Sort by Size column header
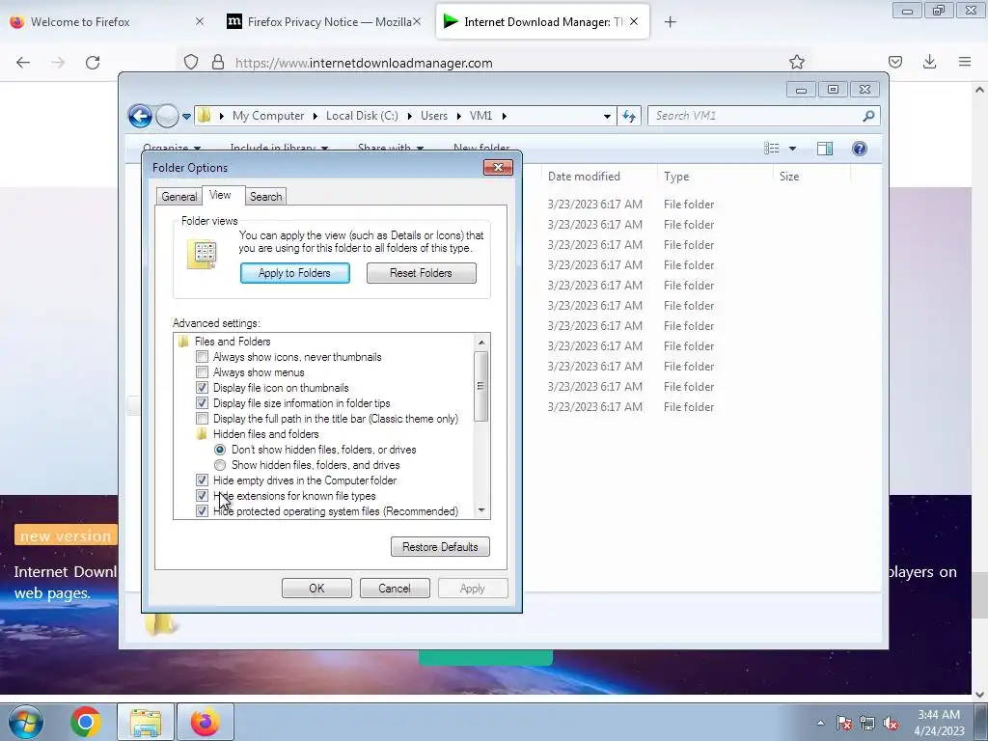The width and height of the screenshot is (988, 741). pos(789,177)
